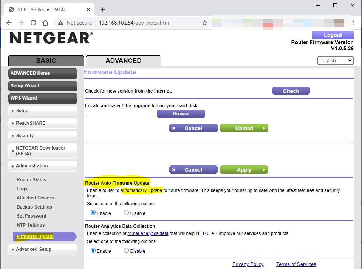Expand the ReadySHARE sidebar section
Viewport: 362px width, 269px height.
pyautogui.click(x=42, y=123)
